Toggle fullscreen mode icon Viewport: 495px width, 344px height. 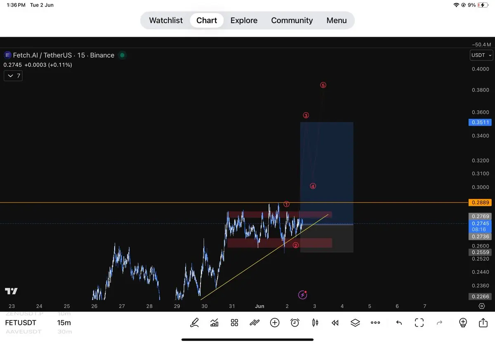(419, 323)
